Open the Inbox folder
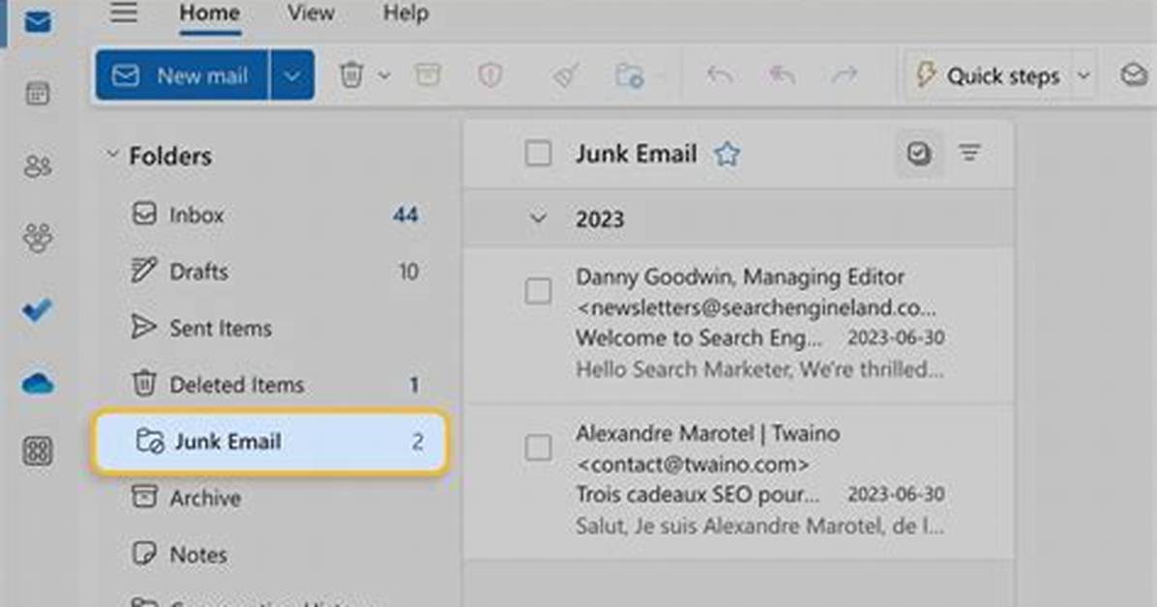The height and width of the screenshot is (607, 1157). 270,215
